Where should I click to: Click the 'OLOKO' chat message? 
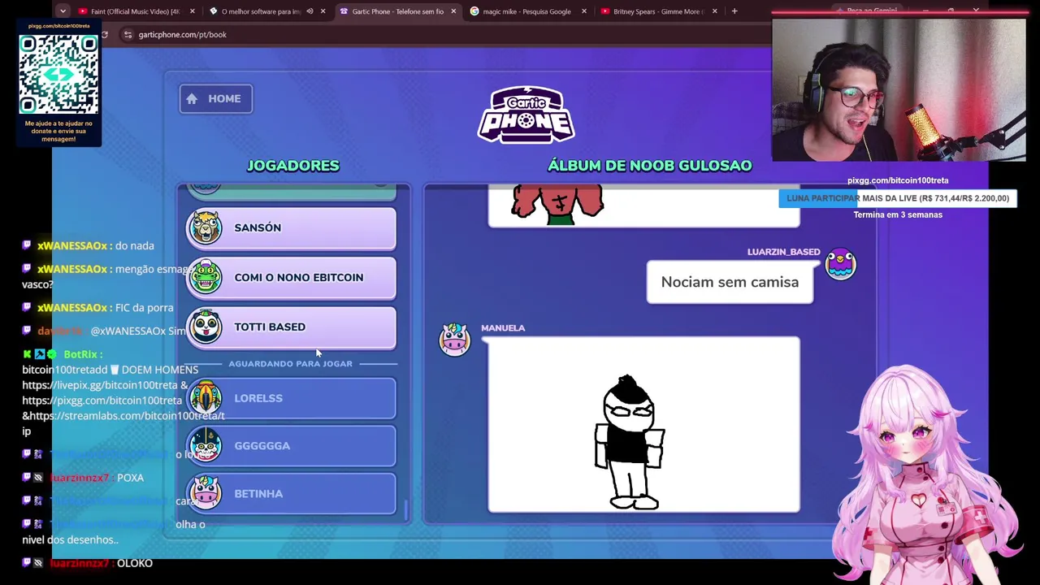135,563
